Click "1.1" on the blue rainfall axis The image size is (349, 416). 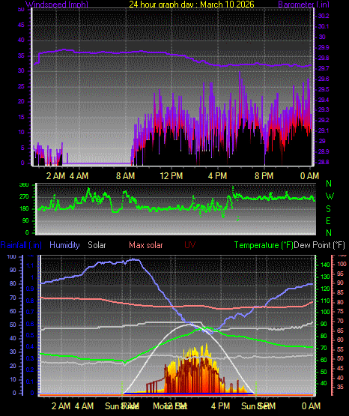tap(30, 265)
